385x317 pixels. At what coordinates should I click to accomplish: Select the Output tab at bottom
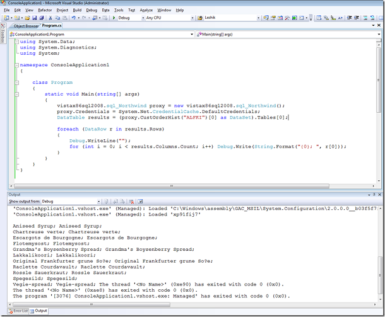(x=38, y=311)
